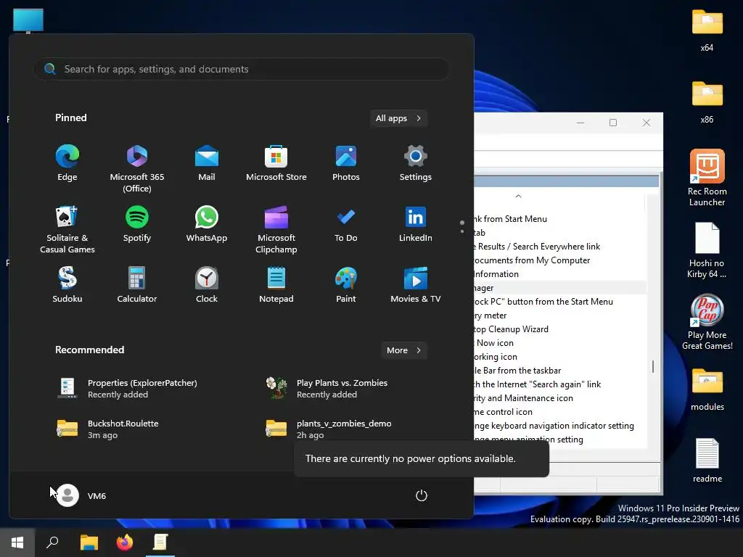The image size is (743, 557).
Task: Open plants_v_zombies_demo recommended file
Action: (x=329, y=429)
